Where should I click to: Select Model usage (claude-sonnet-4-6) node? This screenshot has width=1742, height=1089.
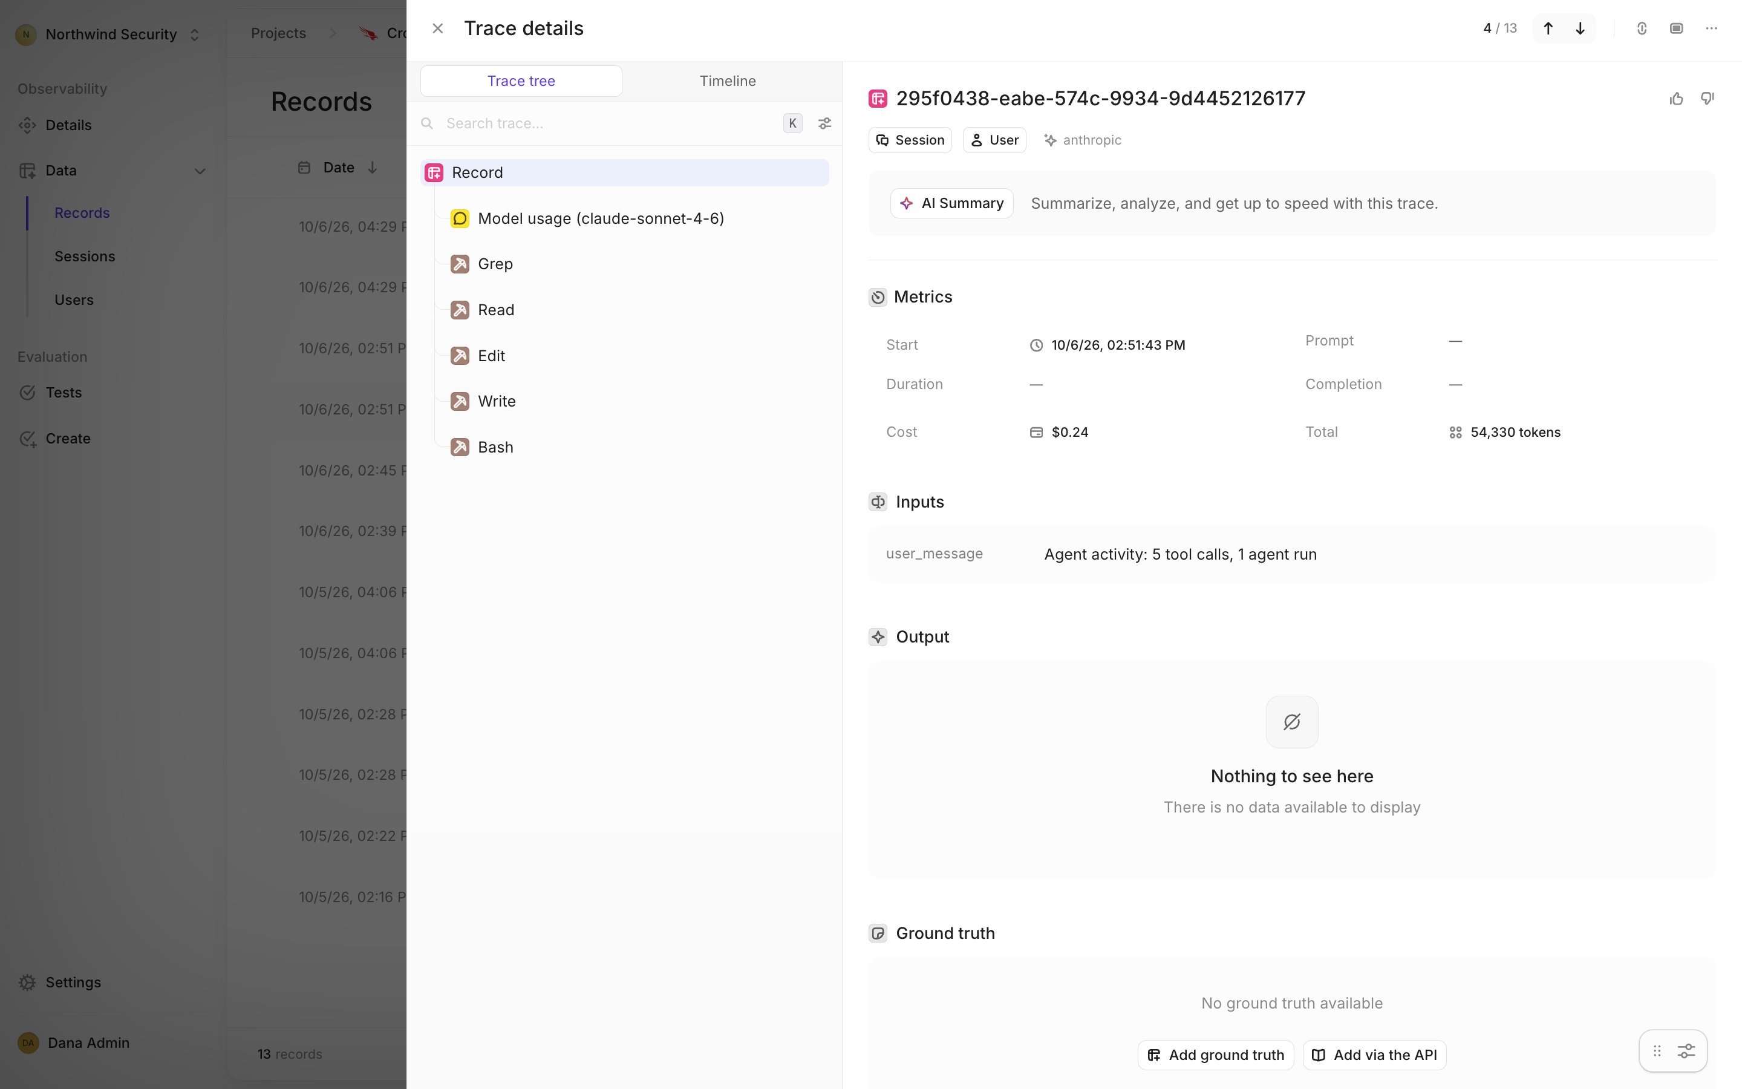[x=601, y=218]
